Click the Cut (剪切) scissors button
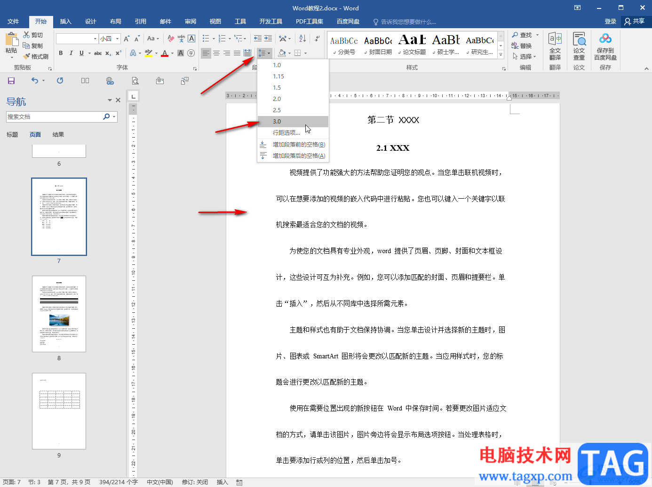652x487 pixels. point(33,35)
